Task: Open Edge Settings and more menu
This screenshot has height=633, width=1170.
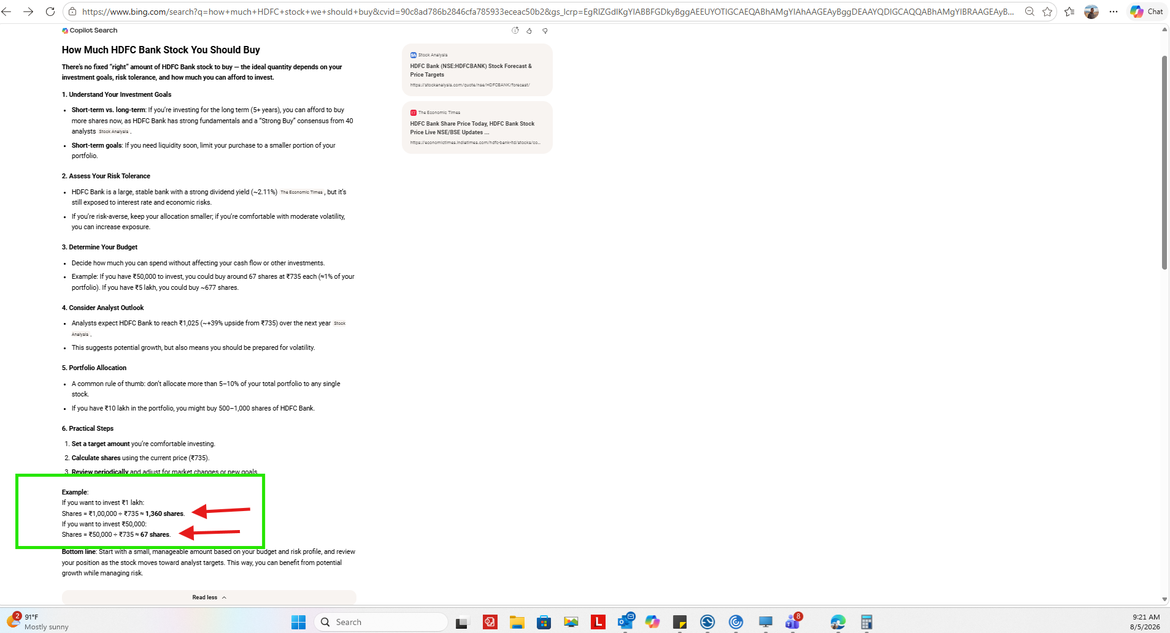Action: pos(1114,12)
